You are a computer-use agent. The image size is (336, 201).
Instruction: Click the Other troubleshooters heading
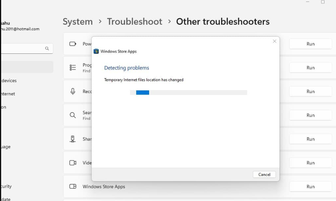[223, 22]
